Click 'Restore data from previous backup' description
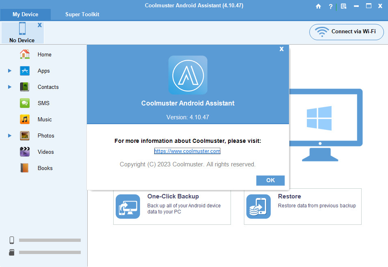This screenshot has height=267, width=388. point(317,206)
